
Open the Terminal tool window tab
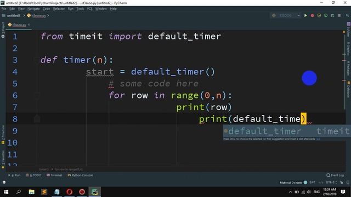54,175
